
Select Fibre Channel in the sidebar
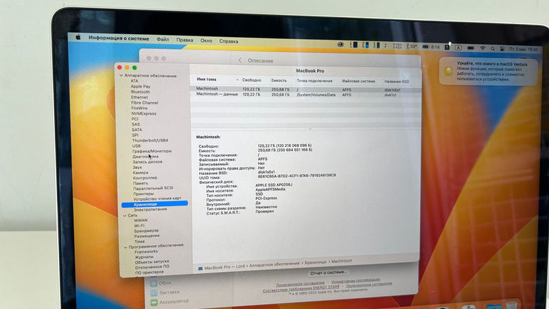pos(145,102)
